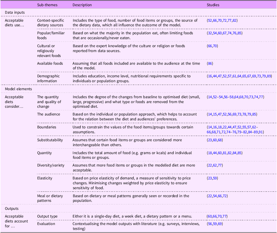Image resolution: width=277 pixels, height=233 pixels.
Task: Click the 'Meal or dietary patterns' cell
Action: pos(50,198)
